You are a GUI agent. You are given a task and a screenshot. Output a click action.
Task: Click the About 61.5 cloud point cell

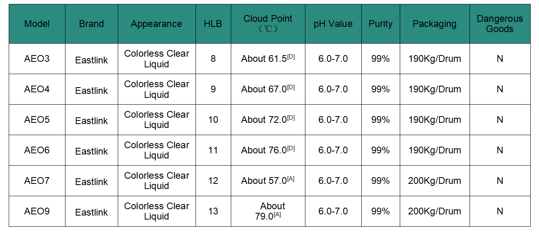click(x=268, y=59)
